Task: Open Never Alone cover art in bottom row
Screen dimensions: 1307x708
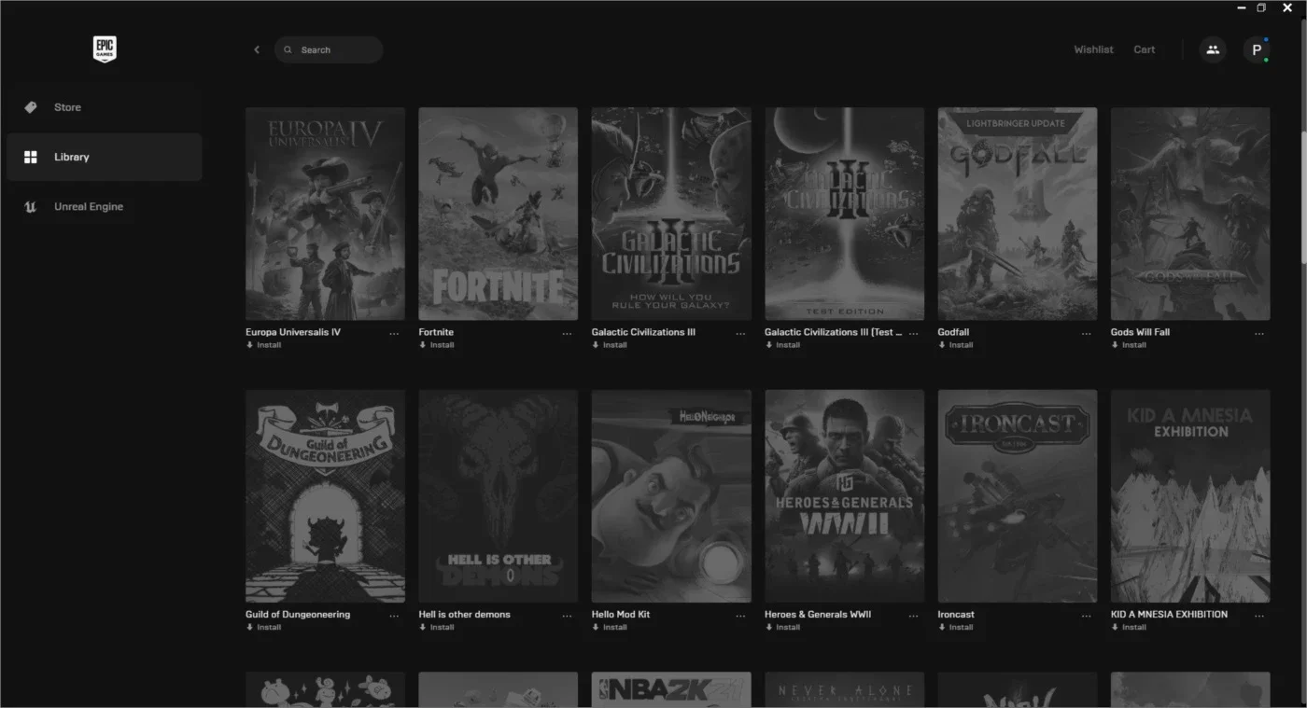Action: pyautogui.click(x=844, y=689)
